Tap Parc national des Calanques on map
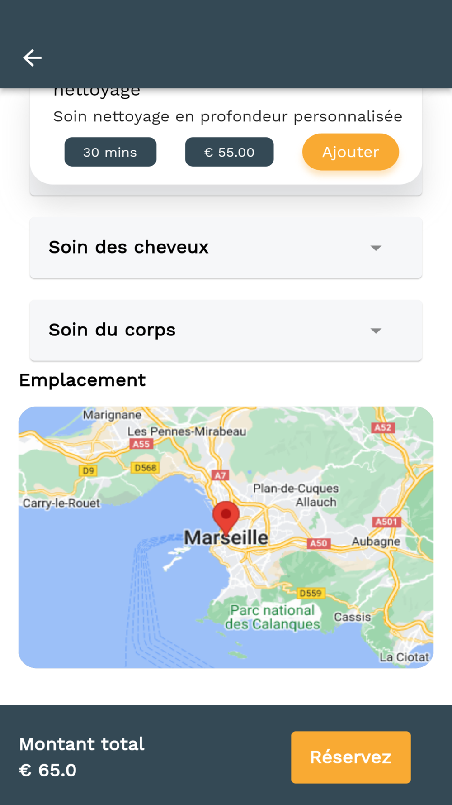The width and height of the screenshot is (452, 805). click(273, 617)
